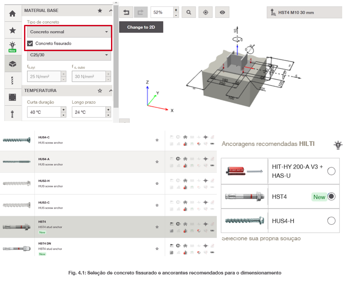Click the HST4 M10 30 mm anchor button
The height and width of the screenshot is (281, 354).
[304, 12]
